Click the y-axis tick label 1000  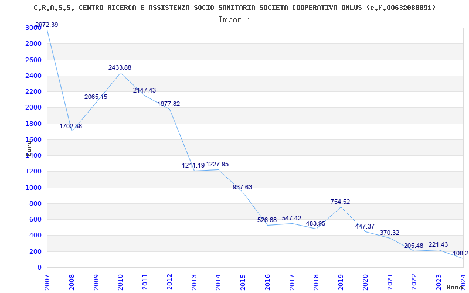[33, 188]
